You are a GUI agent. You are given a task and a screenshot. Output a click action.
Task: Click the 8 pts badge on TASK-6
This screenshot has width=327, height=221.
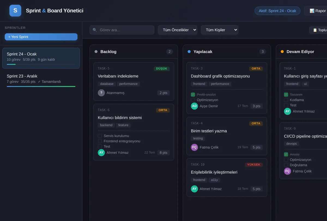coord(163,153)
